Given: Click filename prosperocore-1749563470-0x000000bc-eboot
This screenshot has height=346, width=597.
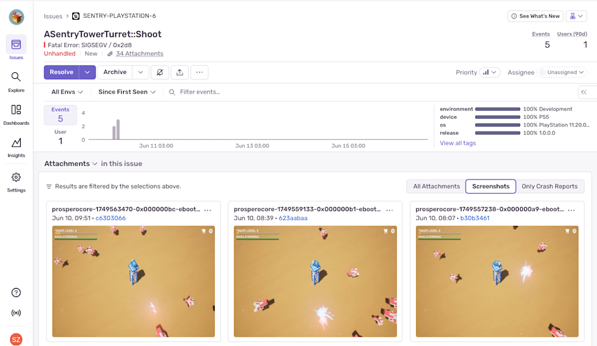Looking at the screenshot, I should (126, 209).
